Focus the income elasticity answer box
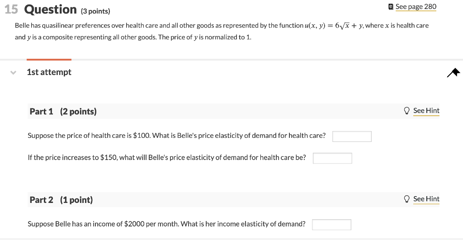 331,225
